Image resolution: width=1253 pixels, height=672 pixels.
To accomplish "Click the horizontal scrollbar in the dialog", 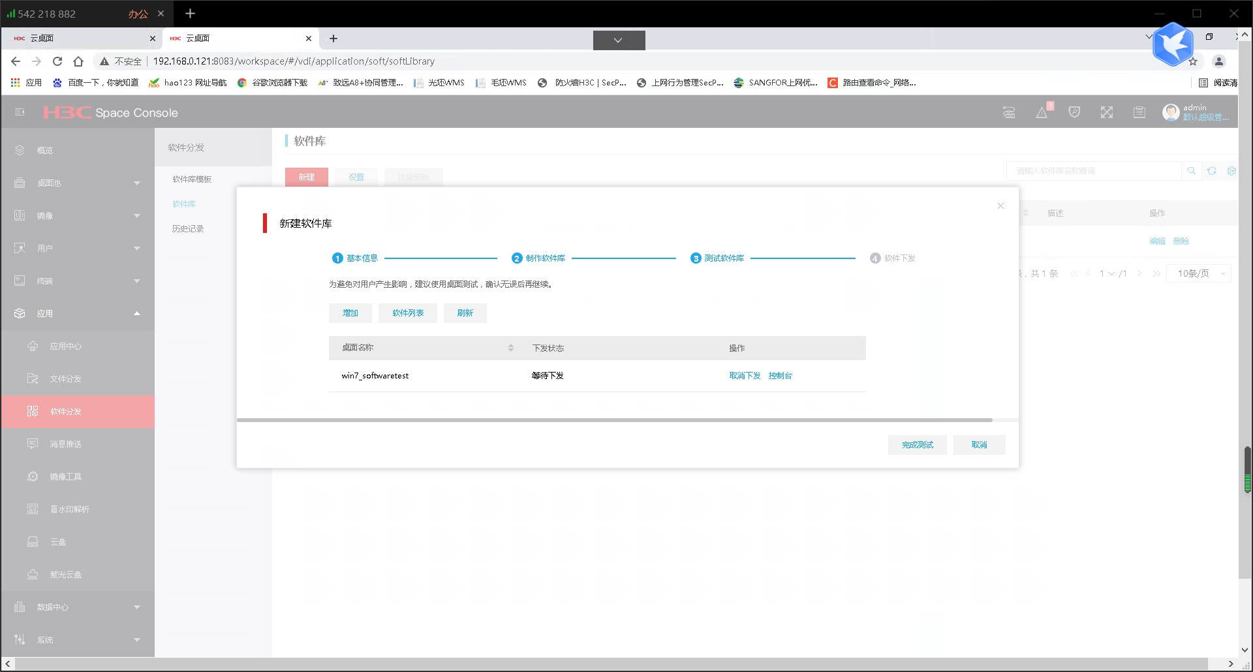I will click(615, 420).
